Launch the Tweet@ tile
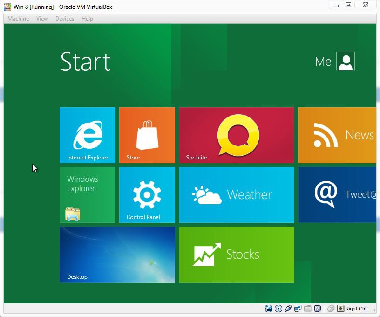This screenshot has width=380, height=317. click(337, 195)
